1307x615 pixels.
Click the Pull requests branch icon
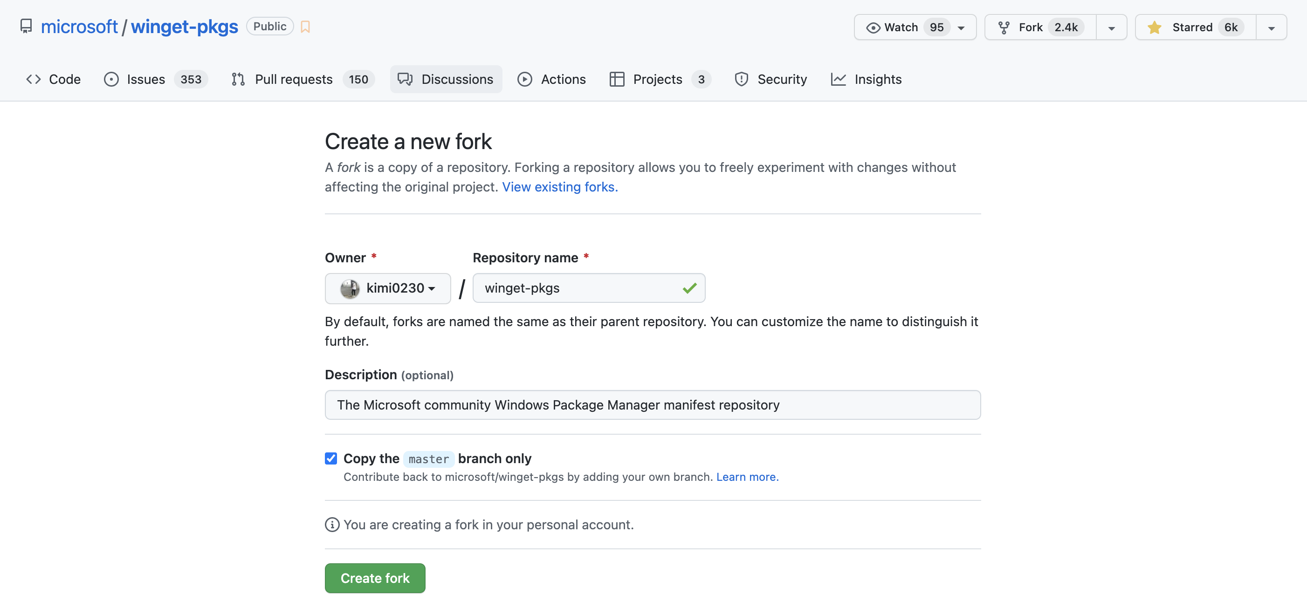pos(238,79)
